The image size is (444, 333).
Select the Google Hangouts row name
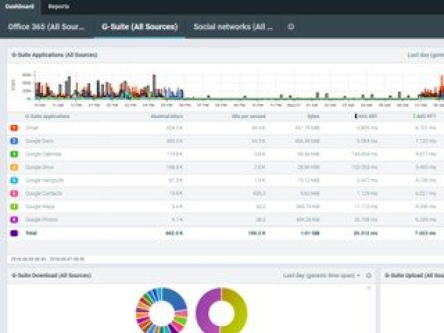(x=44, y=180)
